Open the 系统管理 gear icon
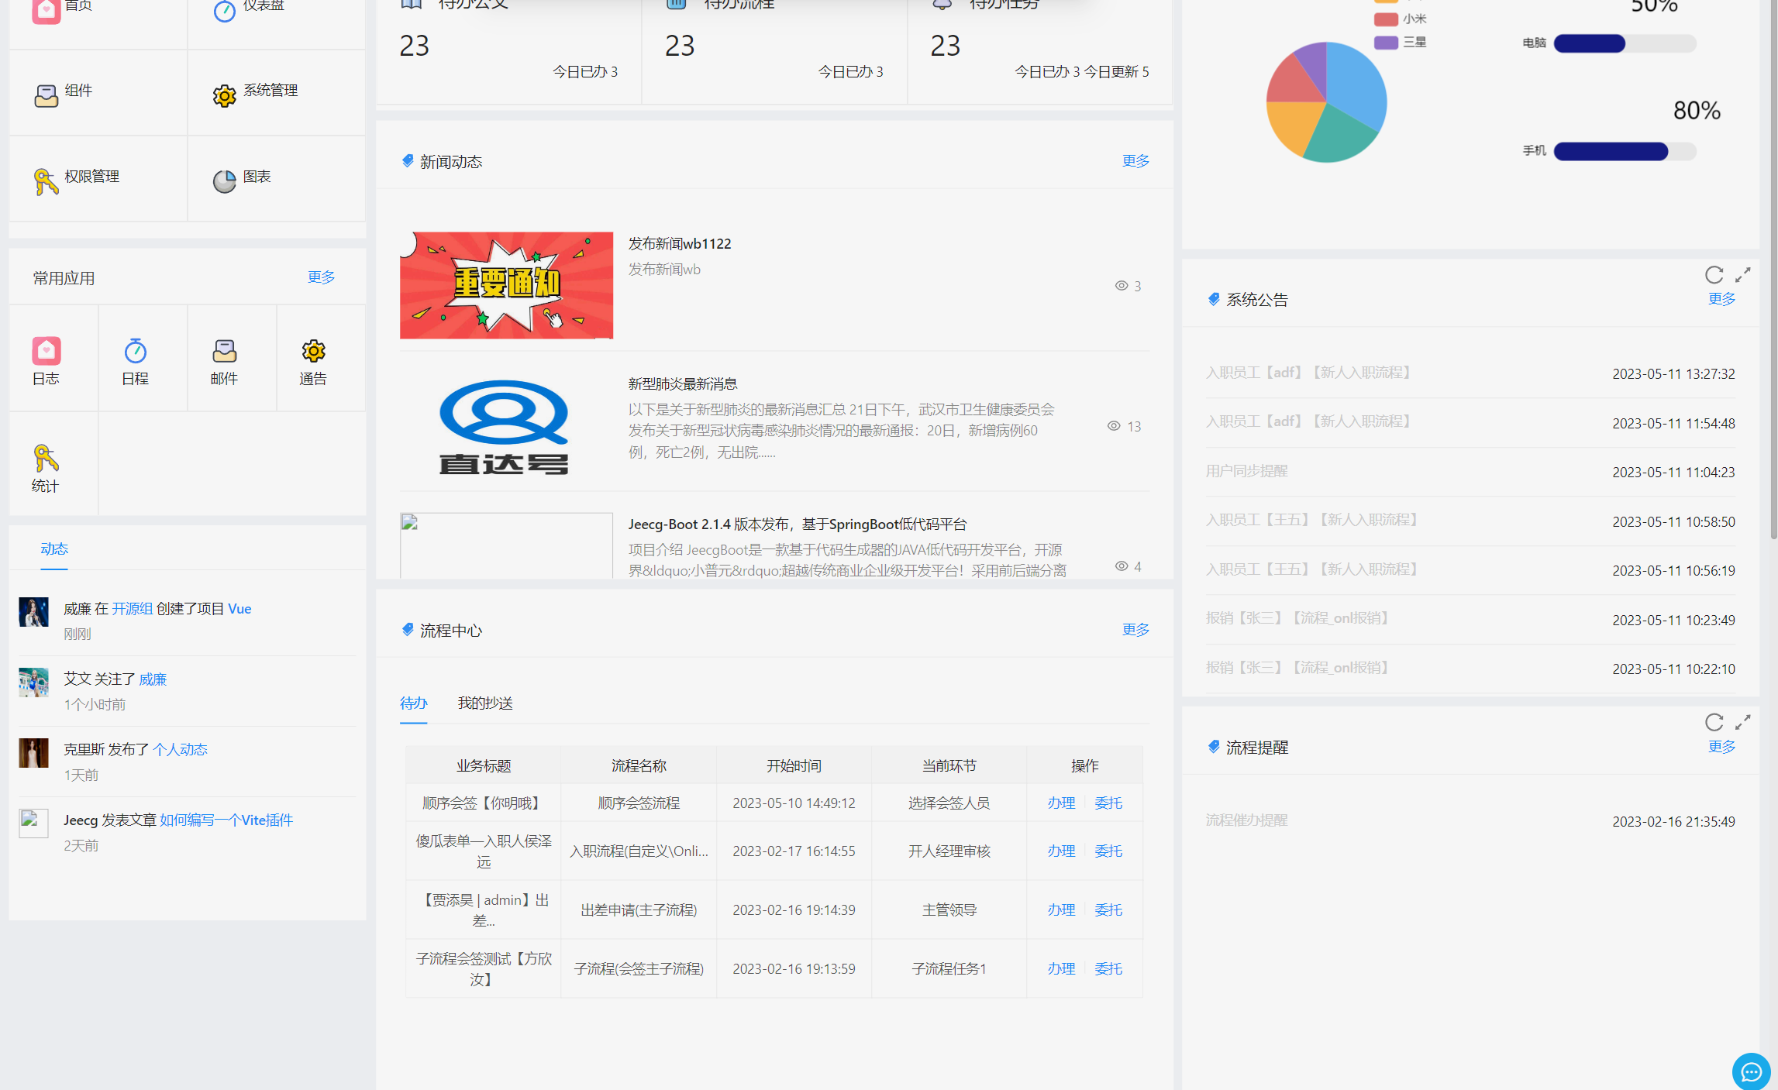This screenshot has width=1778, height=1090. coord(224,95)
